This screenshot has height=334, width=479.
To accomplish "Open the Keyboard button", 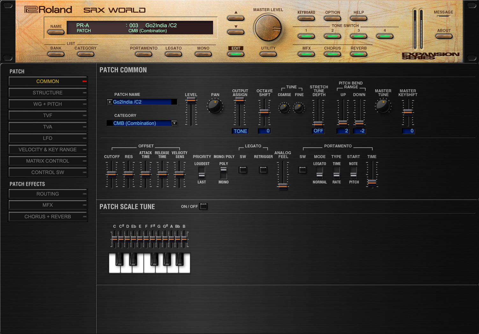I will pyautogui.click(x=306, y=18).
